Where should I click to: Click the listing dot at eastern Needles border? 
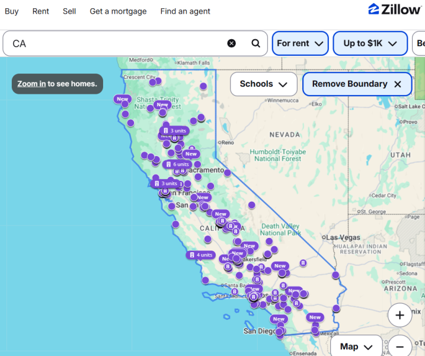coord(335,275)
